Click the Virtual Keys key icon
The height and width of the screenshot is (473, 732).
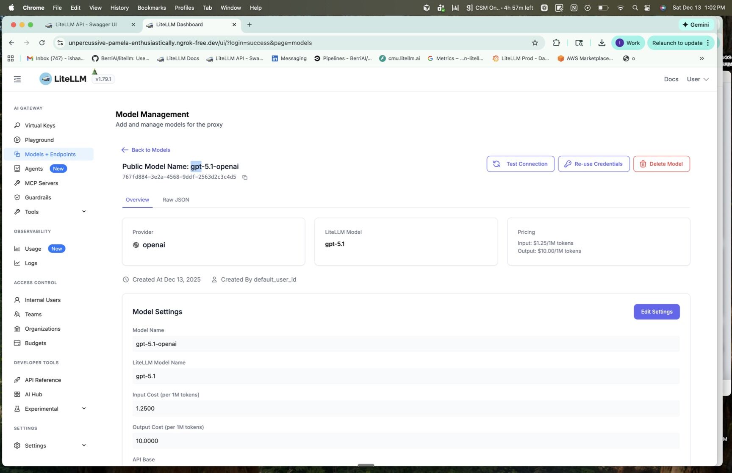point(17,125)
